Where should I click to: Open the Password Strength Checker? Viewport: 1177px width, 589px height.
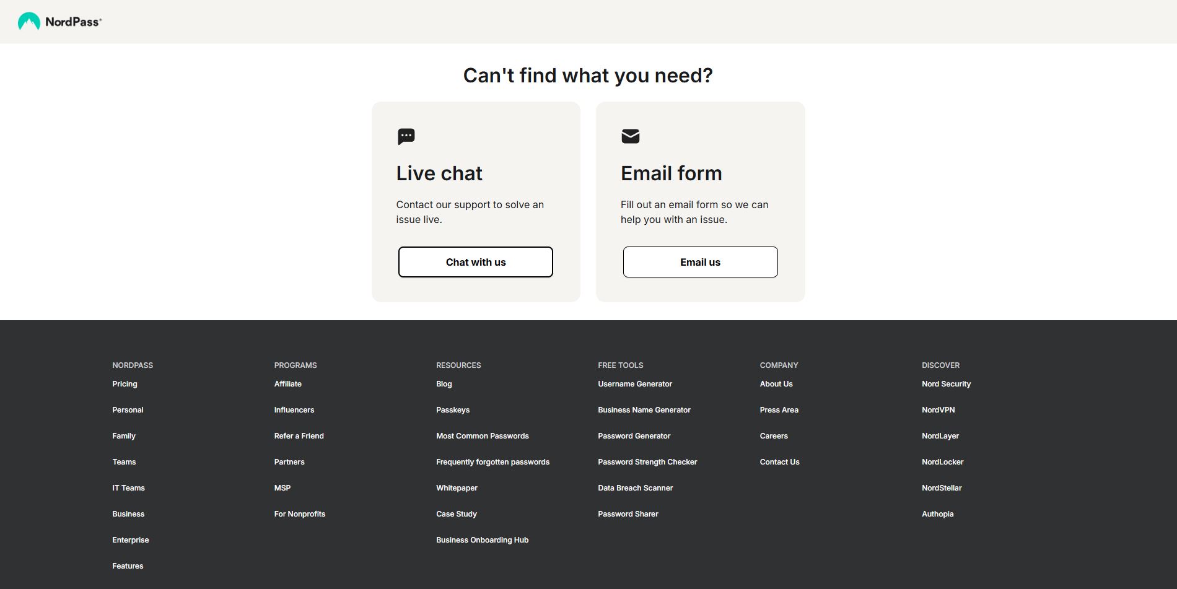tap(647, 462)
